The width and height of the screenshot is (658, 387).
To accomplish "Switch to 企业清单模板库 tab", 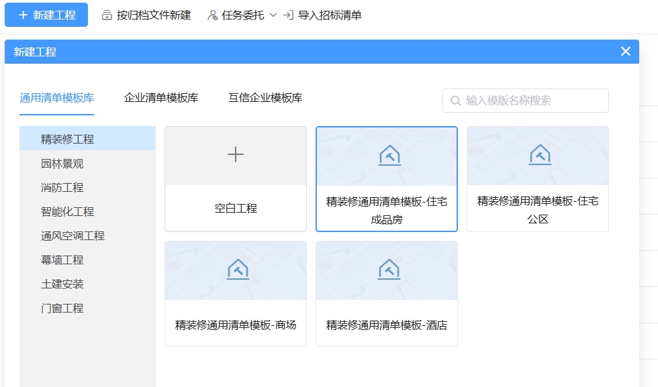I will click(x=161, y=98).
